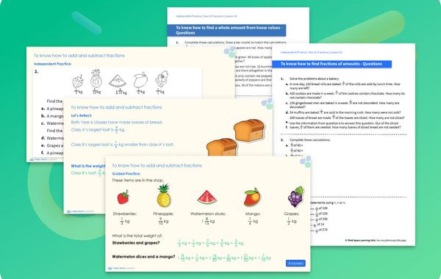This screenshot has height=279, width=441.
Task: Click the colored mango picture
Action: (251, 197)
